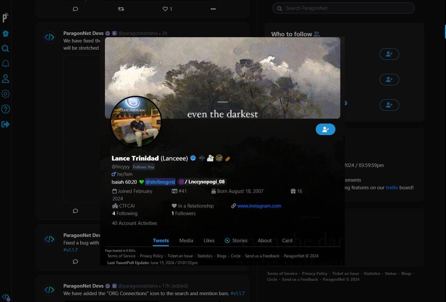446x302 pixels.
Task: Click the help question mark icon
Action: (x=6, y=109)
